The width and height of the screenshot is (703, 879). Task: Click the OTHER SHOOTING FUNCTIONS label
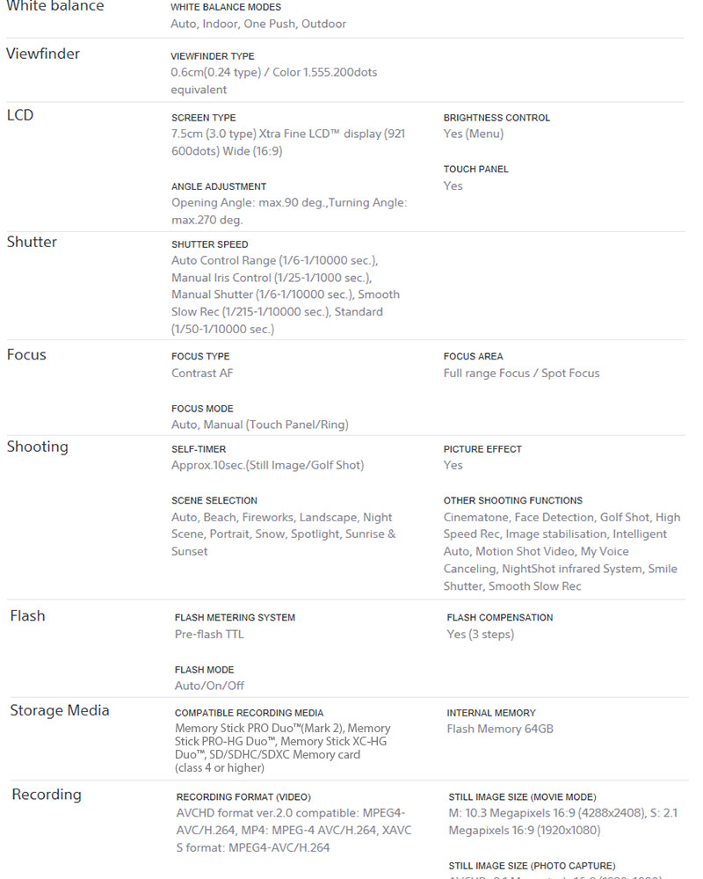[x=513, y=501]
